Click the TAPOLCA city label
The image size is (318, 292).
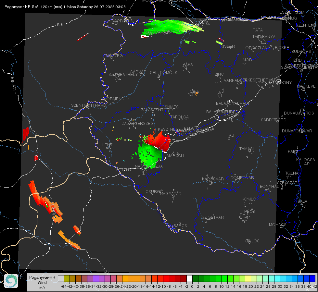coord(180,117)
